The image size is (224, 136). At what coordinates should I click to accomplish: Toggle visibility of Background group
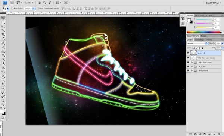pos(188,70)
